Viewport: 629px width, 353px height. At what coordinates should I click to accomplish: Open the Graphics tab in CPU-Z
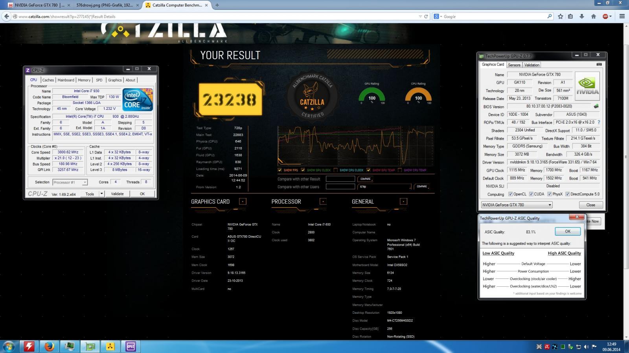[x=115, y=80]
